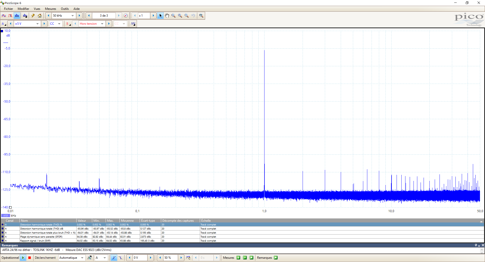Click the trigger delay icon

pyautogui.click(x=188, y=258)
